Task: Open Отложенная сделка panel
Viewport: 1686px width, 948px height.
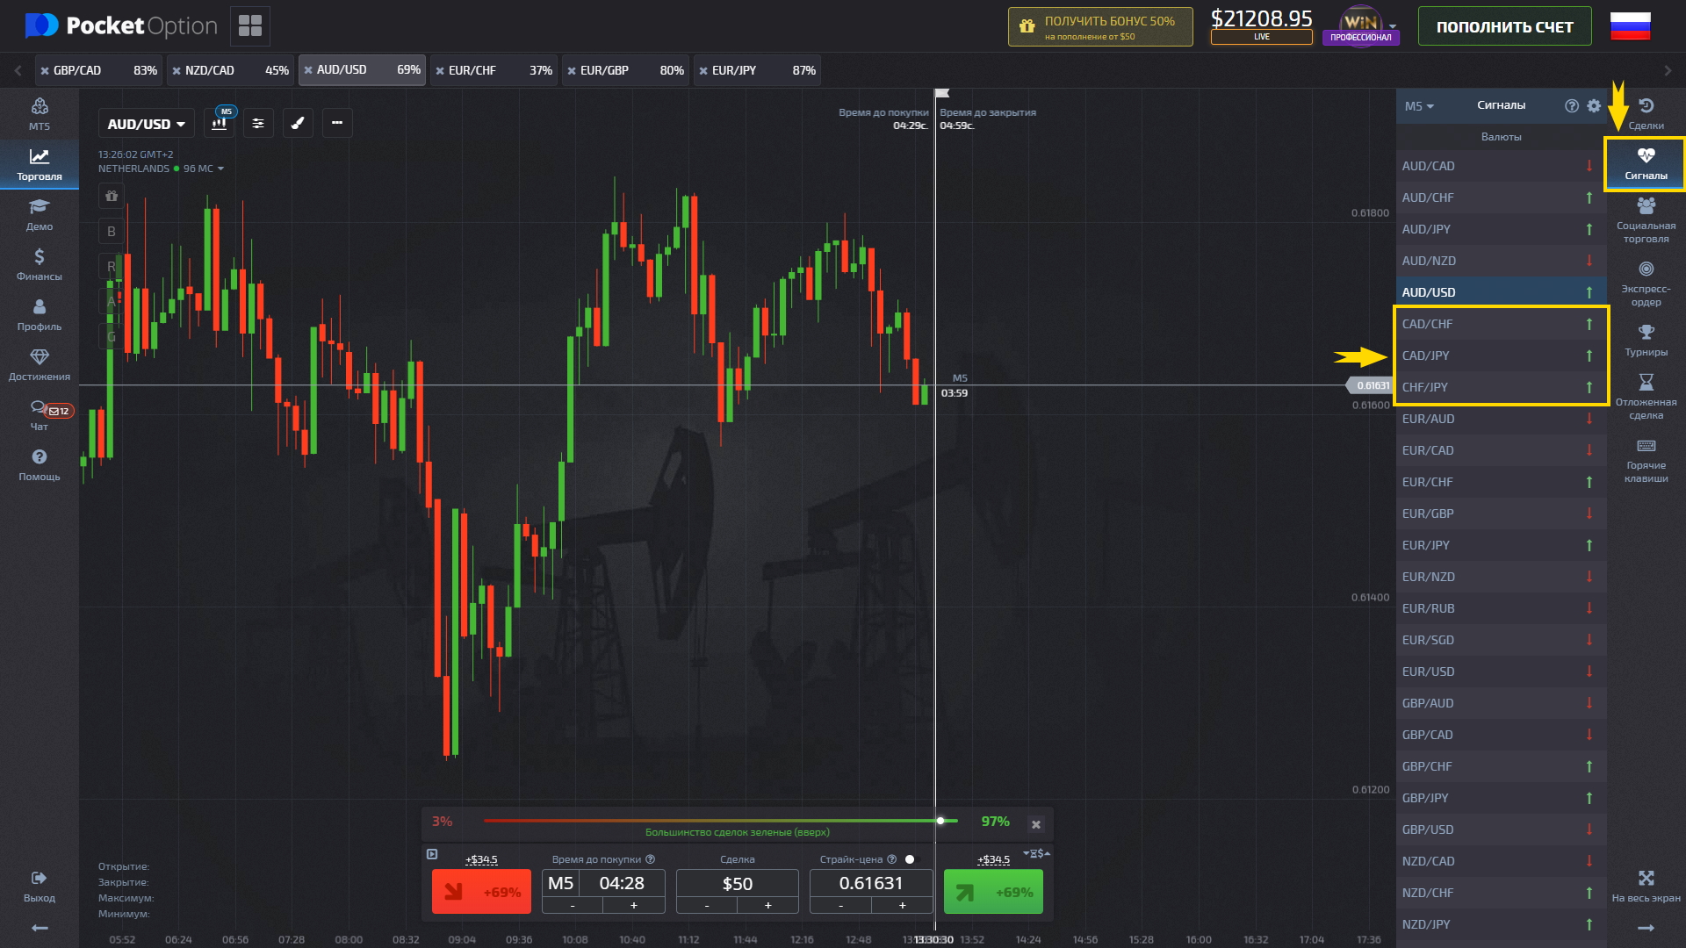Action: click(1646, 391)
